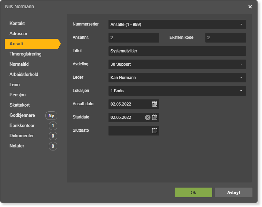Go to the Skattekort tab
The width and height of the screenshot is (262, 207).
(x=19, y=105)
